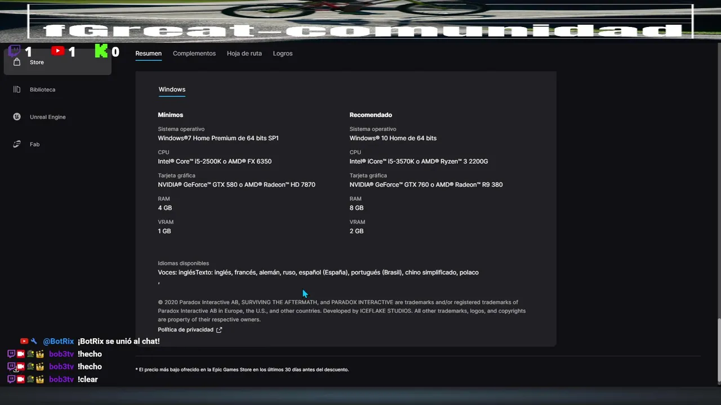Click the 'precio más bajo' footnote
This screenshot has width=721, height=405.
click(x=242, y=370)
